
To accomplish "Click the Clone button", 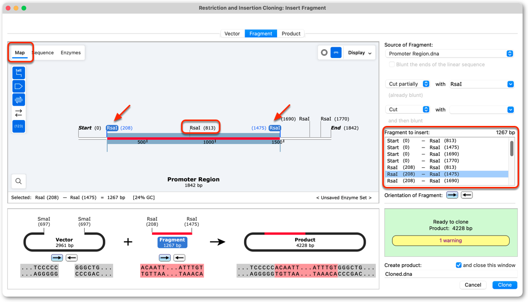I will [x=505, y=285].
